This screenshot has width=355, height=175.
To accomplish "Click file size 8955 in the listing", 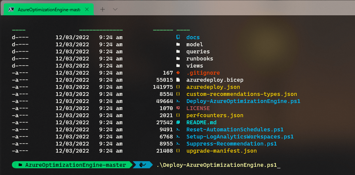I will [x=166, y=144].
